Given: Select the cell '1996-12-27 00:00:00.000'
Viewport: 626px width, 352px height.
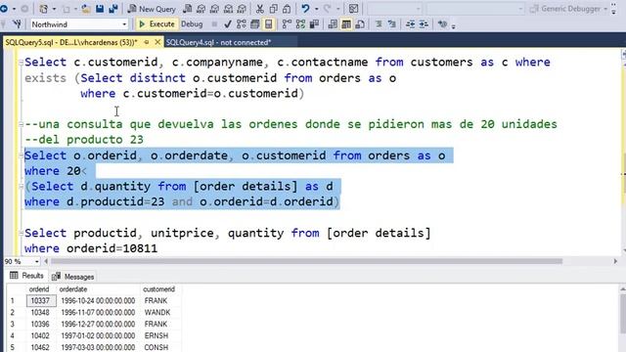Looking at the screenshot, I should pyautogui.click(x=98, y=324).
